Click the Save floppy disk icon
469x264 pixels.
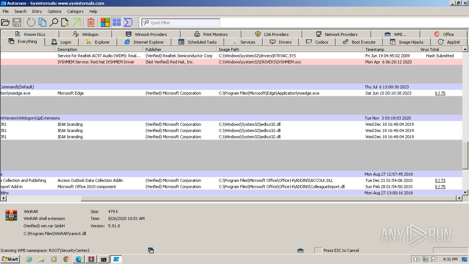pos(17,22)
